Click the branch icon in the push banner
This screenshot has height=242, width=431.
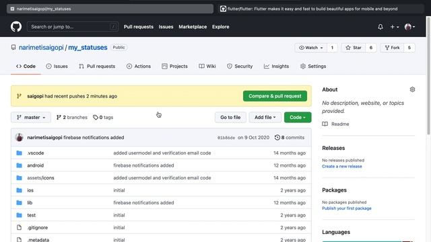tap(19, 96)
